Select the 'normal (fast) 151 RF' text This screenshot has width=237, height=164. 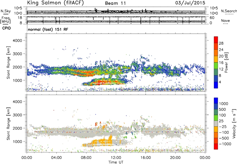pos(48,29)
